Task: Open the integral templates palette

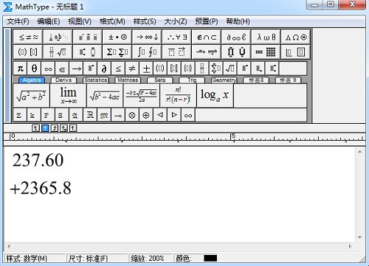Action: [147, 52]
